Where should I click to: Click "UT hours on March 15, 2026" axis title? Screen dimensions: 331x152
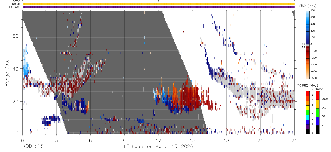pyautogui.click(x=158, y=147)
